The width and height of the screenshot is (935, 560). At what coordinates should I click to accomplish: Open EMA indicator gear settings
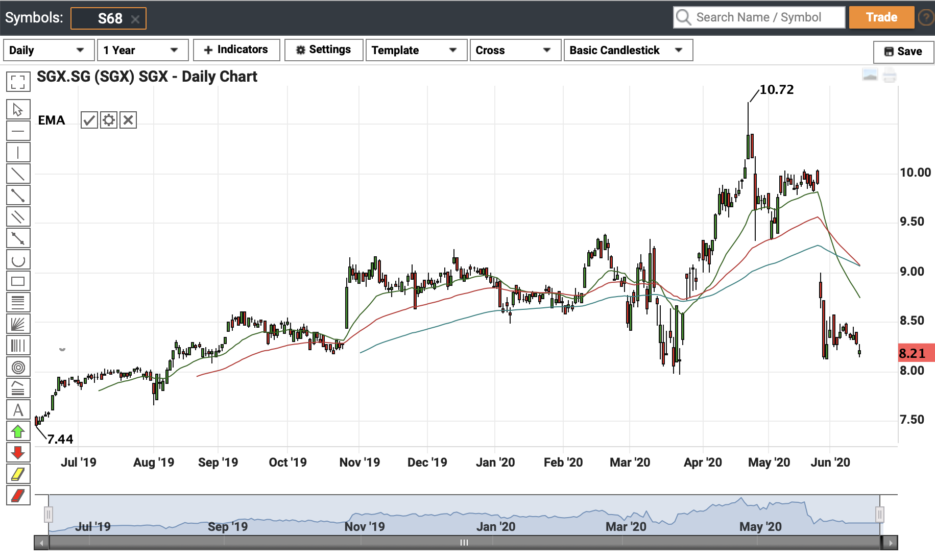(109, 120)
